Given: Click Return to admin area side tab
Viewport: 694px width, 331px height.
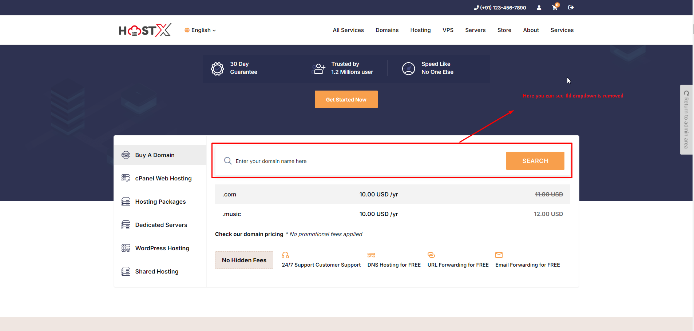Looking at the screenshot, I should point(686,120).
